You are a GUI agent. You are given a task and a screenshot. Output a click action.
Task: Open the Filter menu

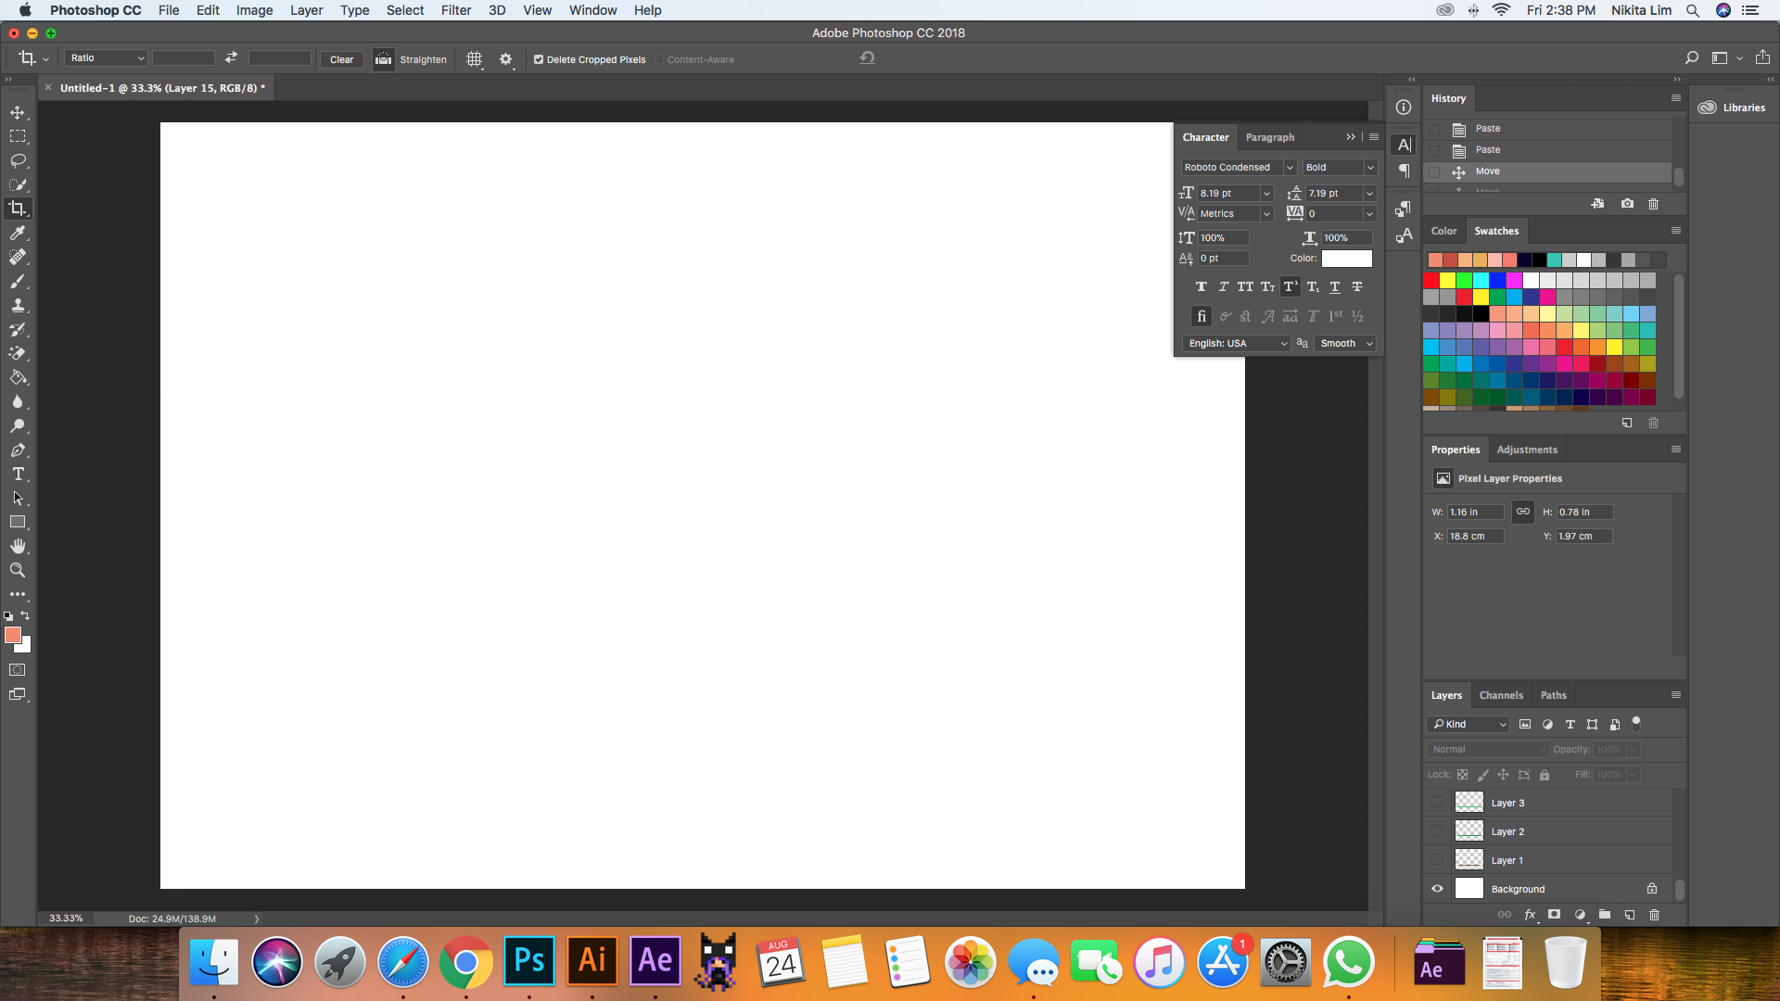[x=453, y=10]
